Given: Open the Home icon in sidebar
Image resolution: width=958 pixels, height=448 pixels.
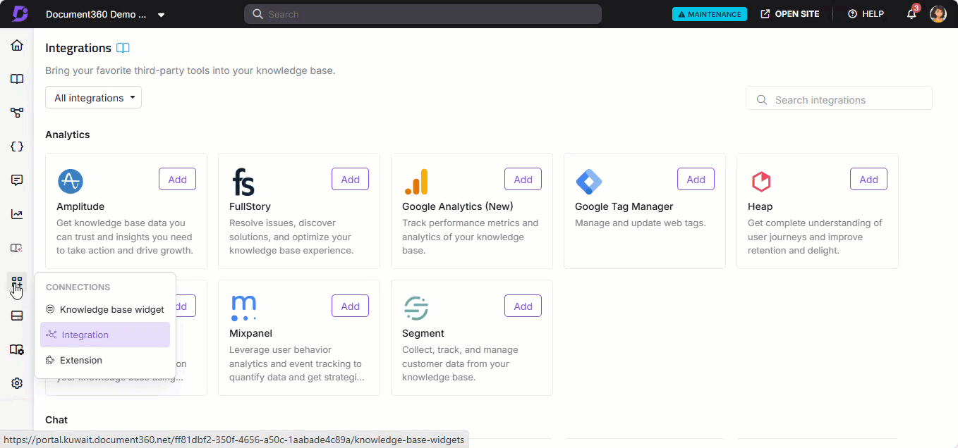Looking at the screenshot, I should [x=17, y=46].
